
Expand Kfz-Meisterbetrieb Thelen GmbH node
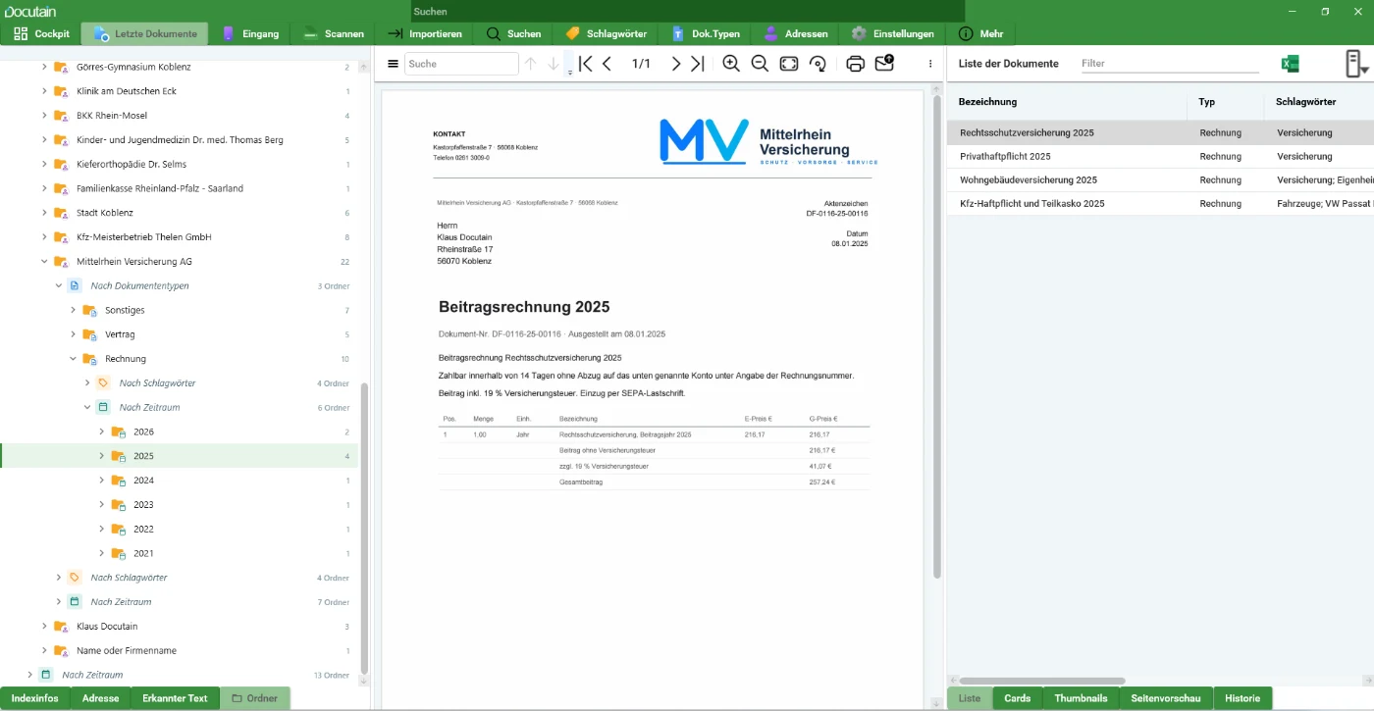click(x=44, y=237)
